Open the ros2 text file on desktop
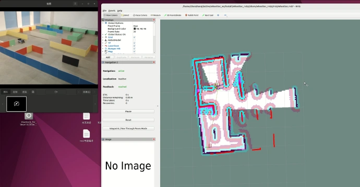Screen dimensions: 360x187 pyautogui.click(x=86, y=136)
